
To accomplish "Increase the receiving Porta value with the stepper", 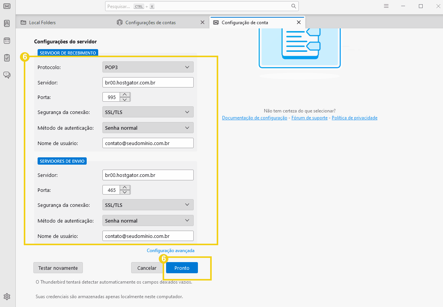I will coord(125,94).
